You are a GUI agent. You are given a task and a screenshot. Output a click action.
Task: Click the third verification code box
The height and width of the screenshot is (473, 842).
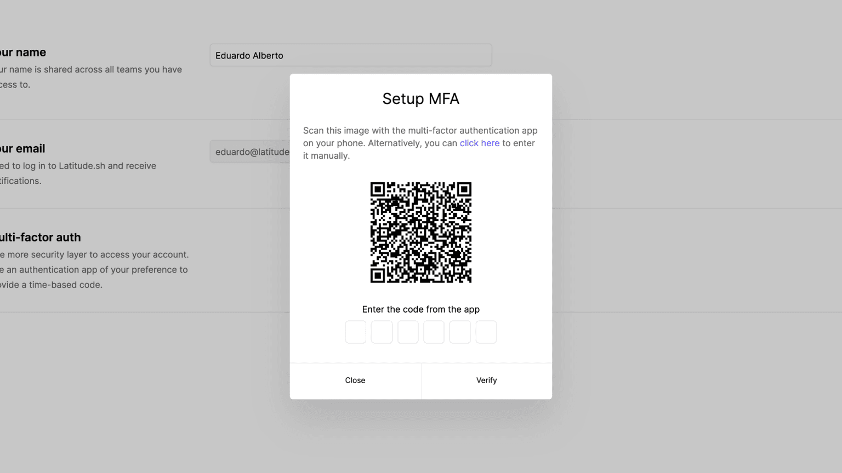point(408,332)
